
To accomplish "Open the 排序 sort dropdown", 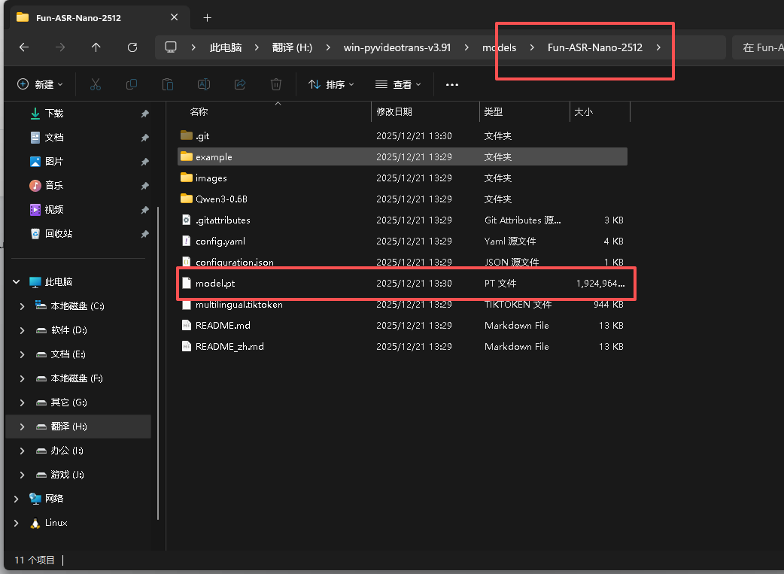I will pyautogui.click(x=331, y=85).
